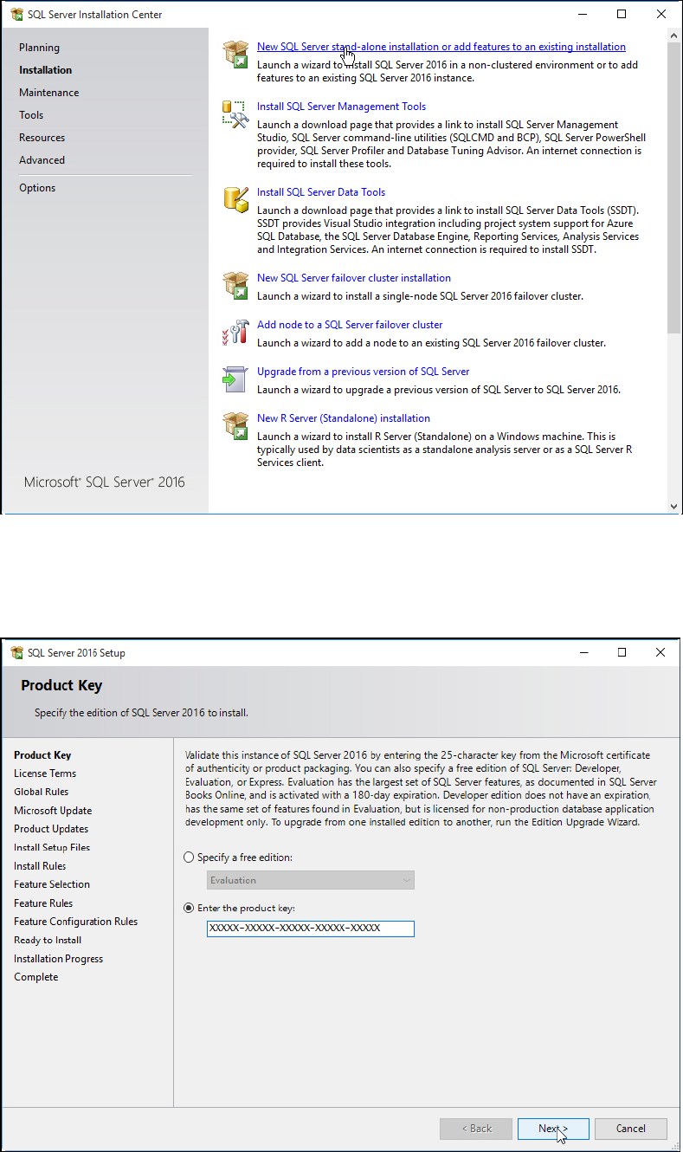The image size is (683, 1152).
Task: Click the product key input field
Action: (x=311, y=929)
